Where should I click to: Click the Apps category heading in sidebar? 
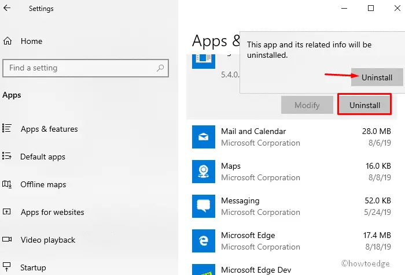[12, 95]
